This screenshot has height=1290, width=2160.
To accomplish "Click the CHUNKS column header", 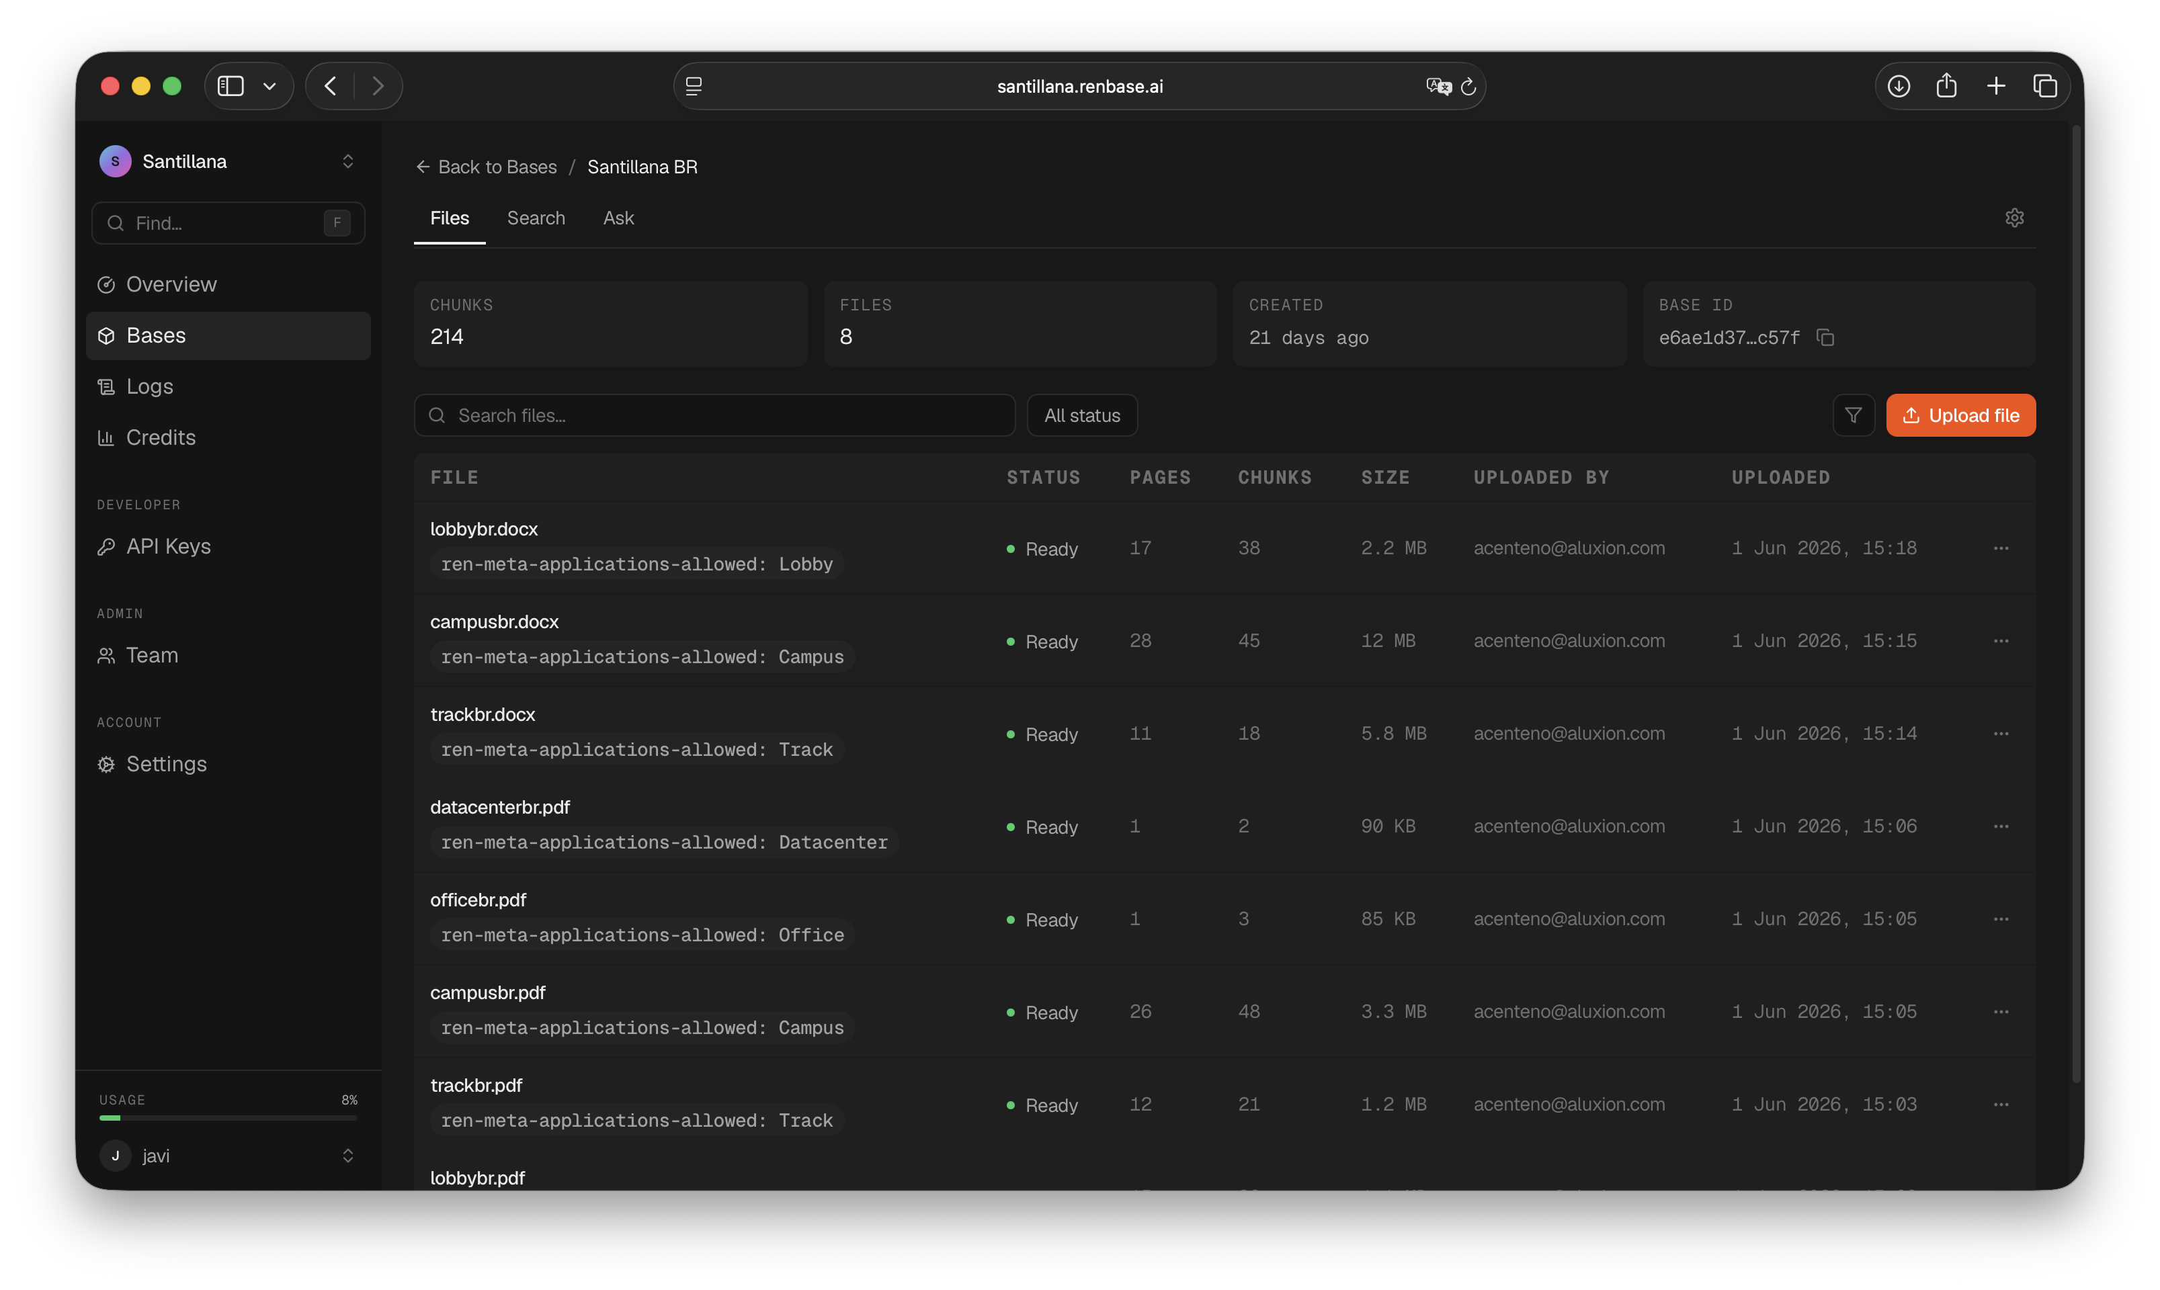I will (1275, 477).
